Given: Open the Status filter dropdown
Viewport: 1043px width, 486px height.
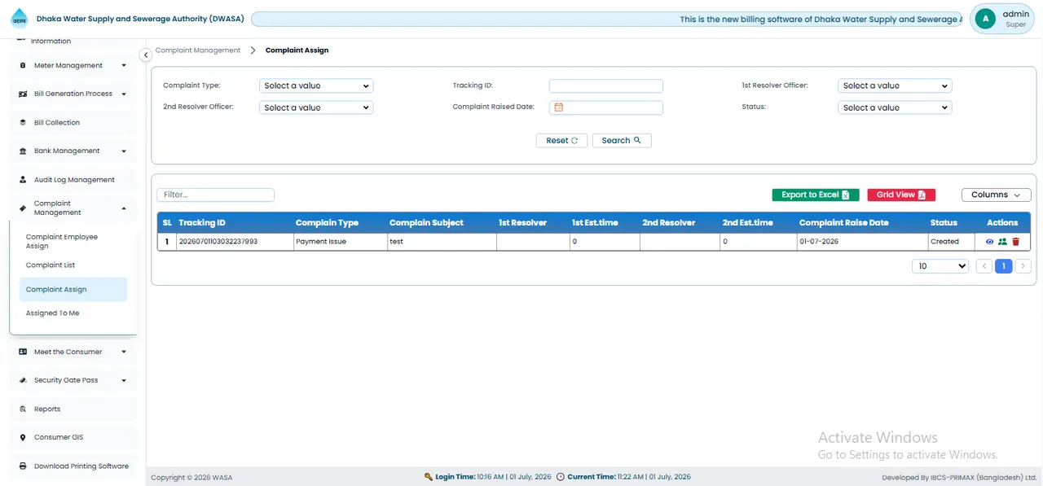Looking at the screenshot, I should (895, 107).
